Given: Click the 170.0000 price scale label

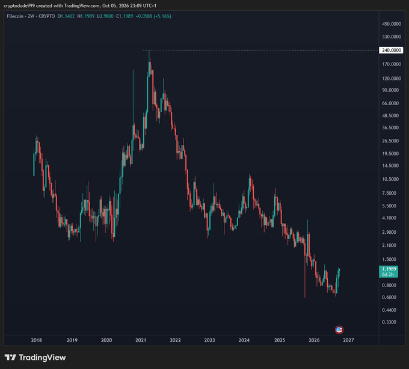Looking at the screenshot, I should (392, 64).
